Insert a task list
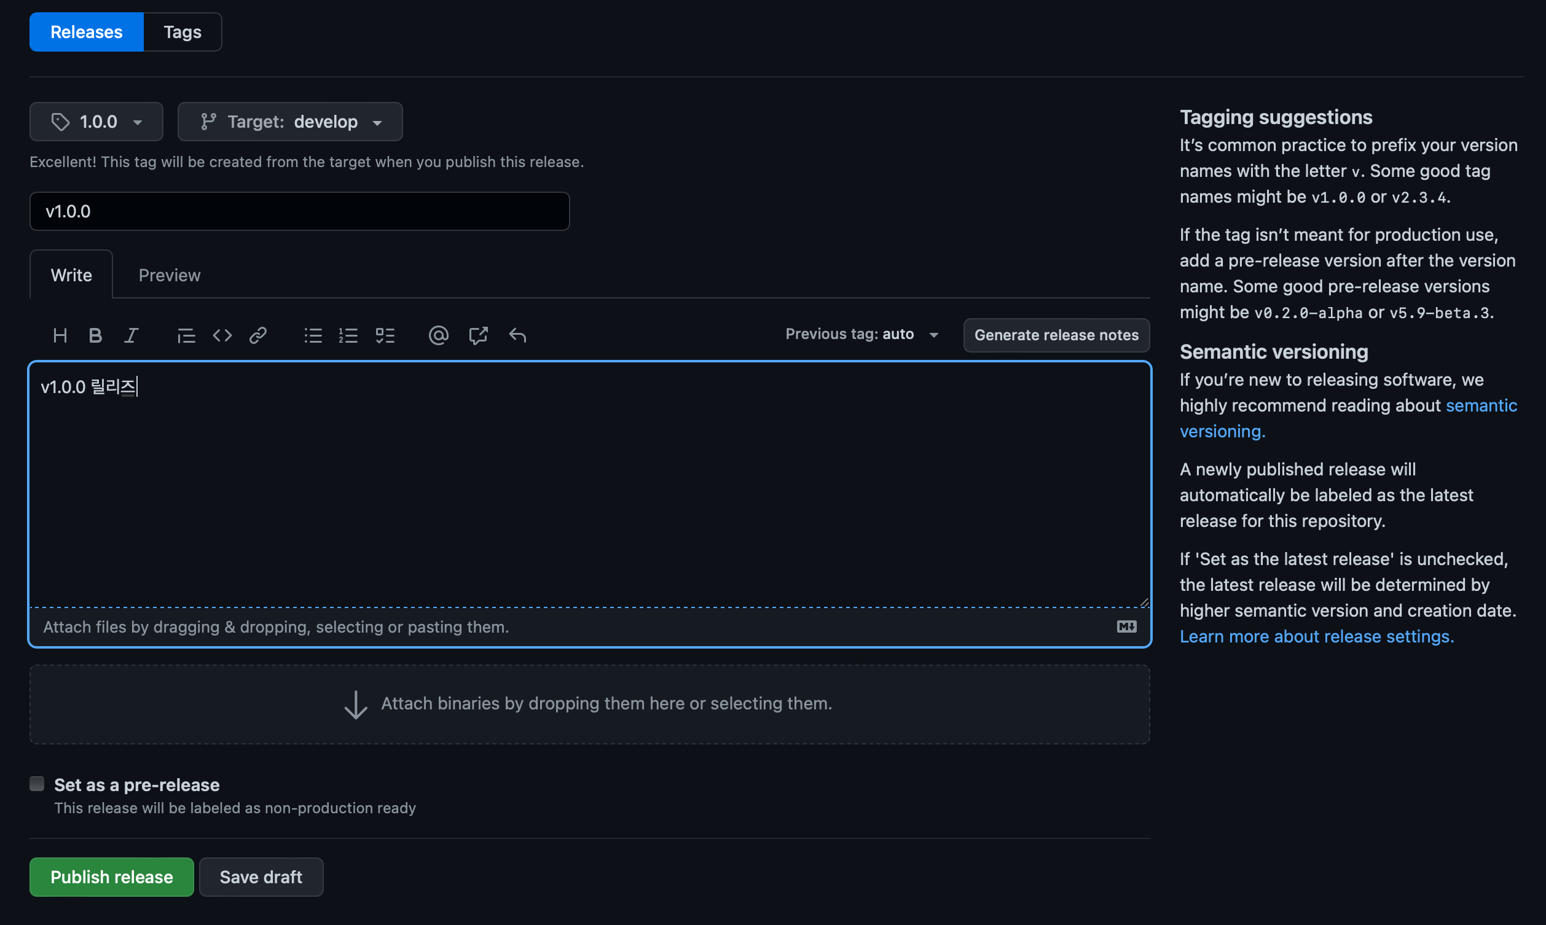This screenshot has height=925, width=1546. [385, 336]
